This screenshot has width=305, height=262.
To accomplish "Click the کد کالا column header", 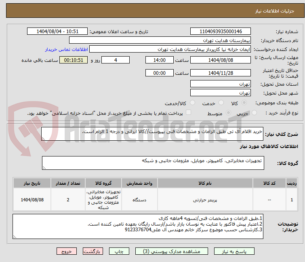I will point(269,183).
